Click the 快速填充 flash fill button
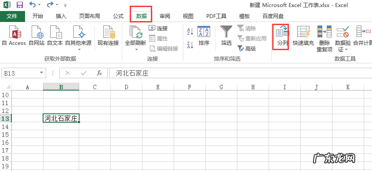The width and height of the screenshot is (372, 171). [x=303, y=36]
